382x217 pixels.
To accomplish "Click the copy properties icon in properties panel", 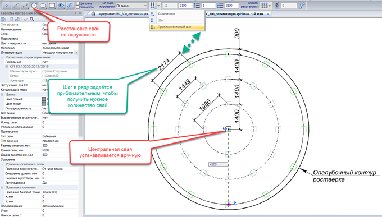I will click(17, 19).
